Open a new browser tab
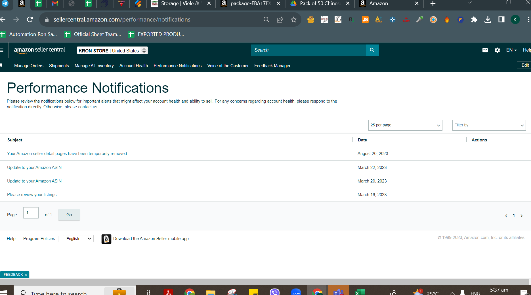531x295 pixels. click(433, 3)
